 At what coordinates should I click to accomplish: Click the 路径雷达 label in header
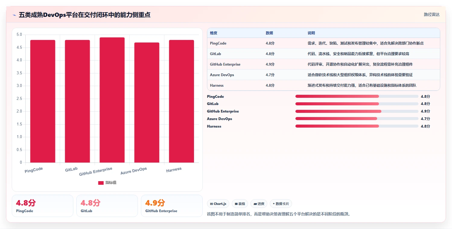click(431, 14)
